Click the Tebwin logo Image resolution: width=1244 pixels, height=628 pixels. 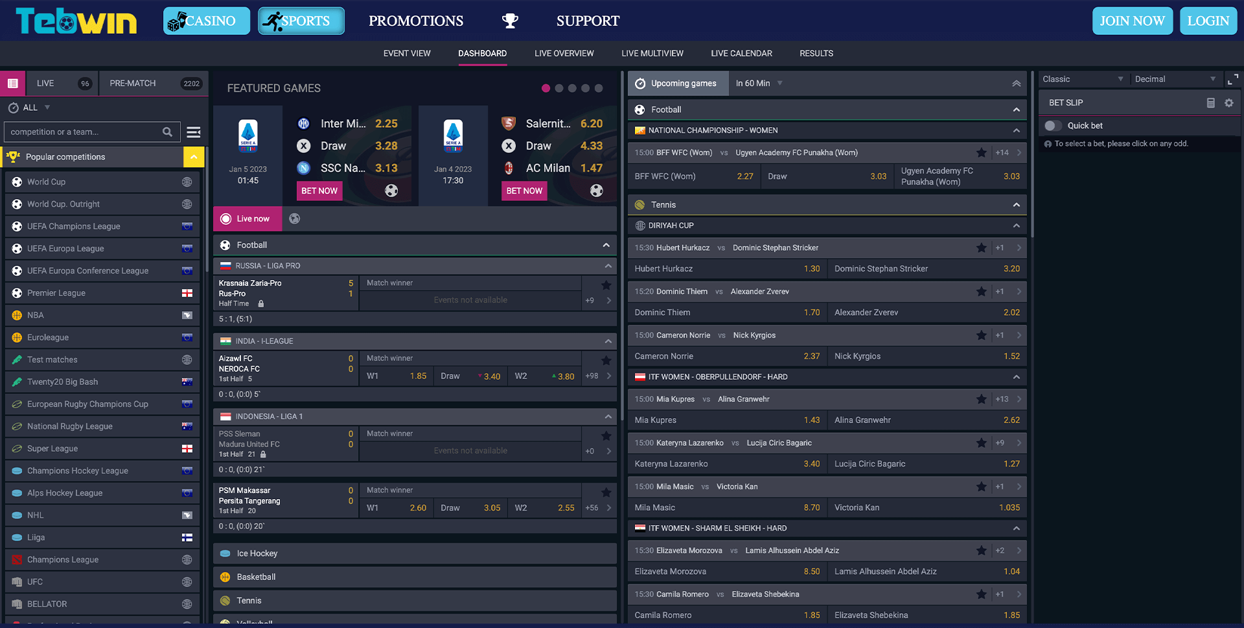coord(76,21)
